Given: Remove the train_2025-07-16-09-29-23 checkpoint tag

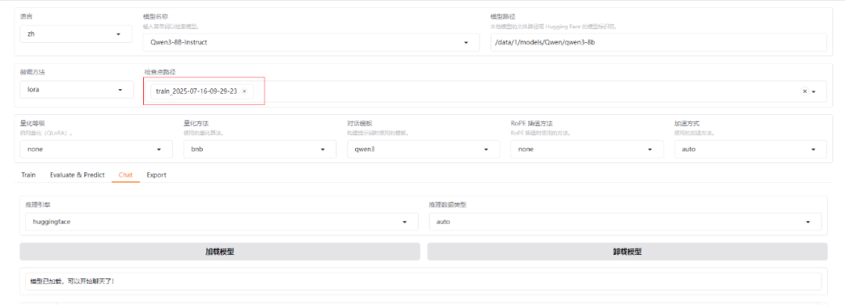Looking at the screenshot, I should click(244, 91).
